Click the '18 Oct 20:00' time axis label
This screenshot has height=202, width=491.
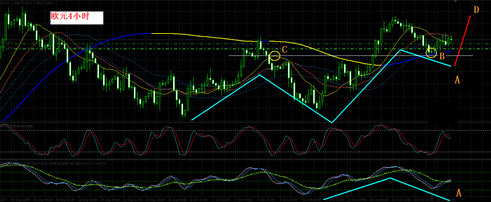pyautogui.click(x=424, y=200)
